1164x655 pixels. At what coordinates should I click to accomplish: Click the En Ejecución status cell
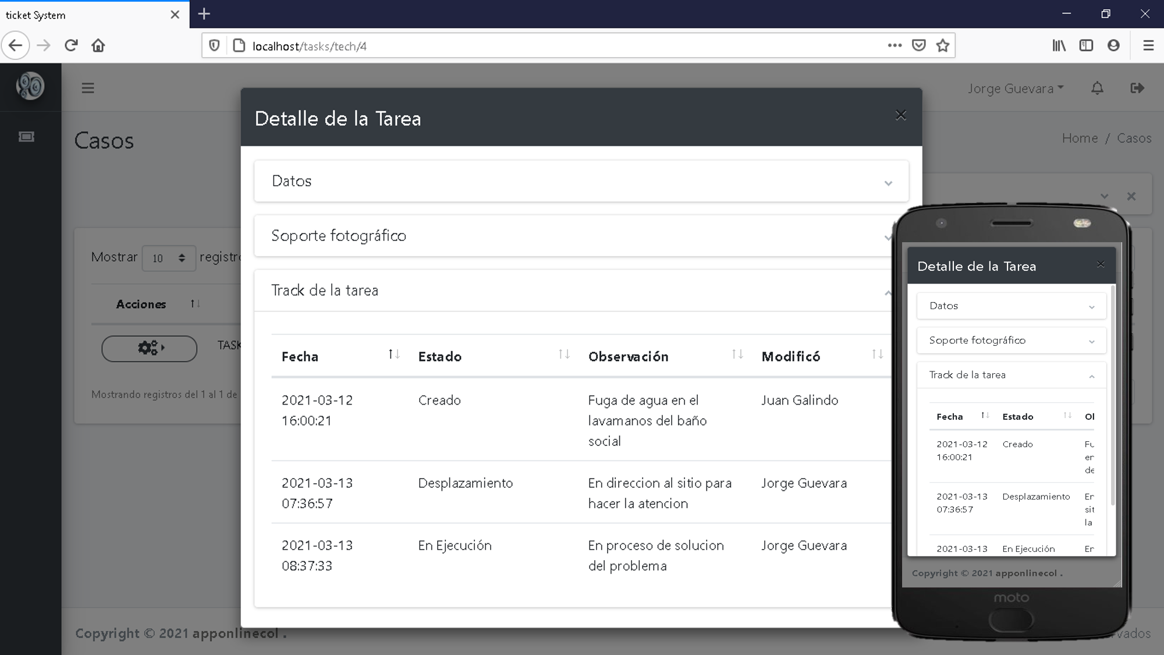click(x=455, y=546)
